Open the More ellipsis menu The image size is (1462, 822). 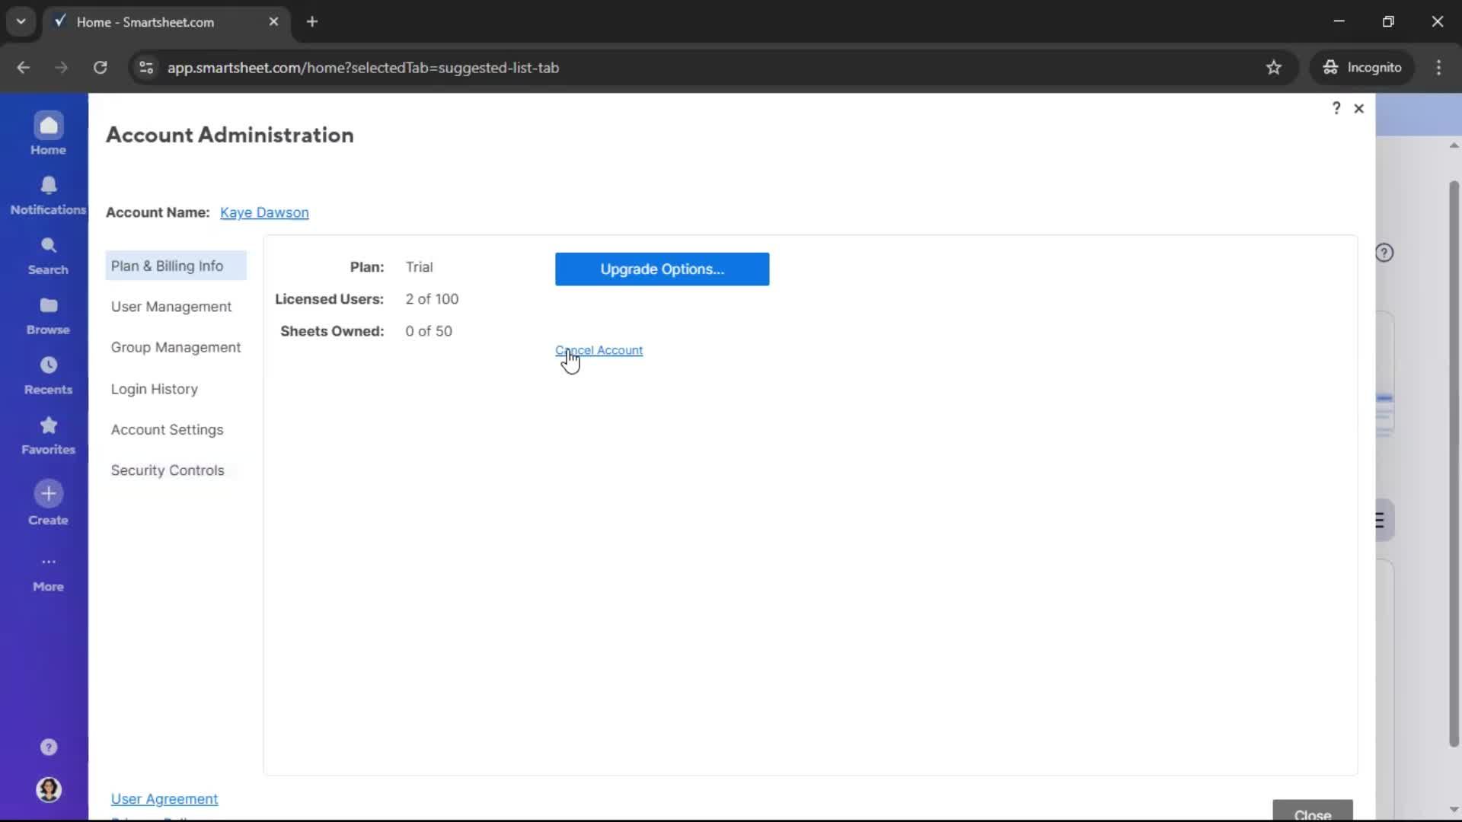48,562
